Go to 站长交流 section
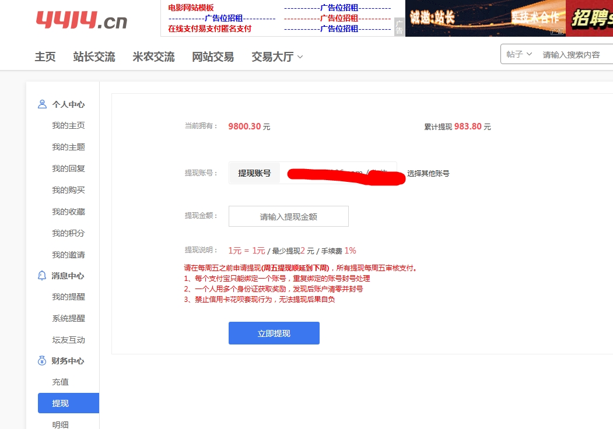Screen dimensions: 613x429 tap(94, 57)
